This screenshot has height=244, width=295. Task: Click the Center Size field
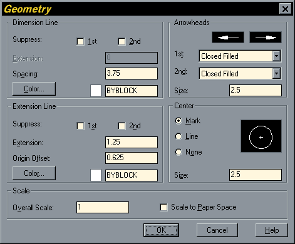point(256,175)
